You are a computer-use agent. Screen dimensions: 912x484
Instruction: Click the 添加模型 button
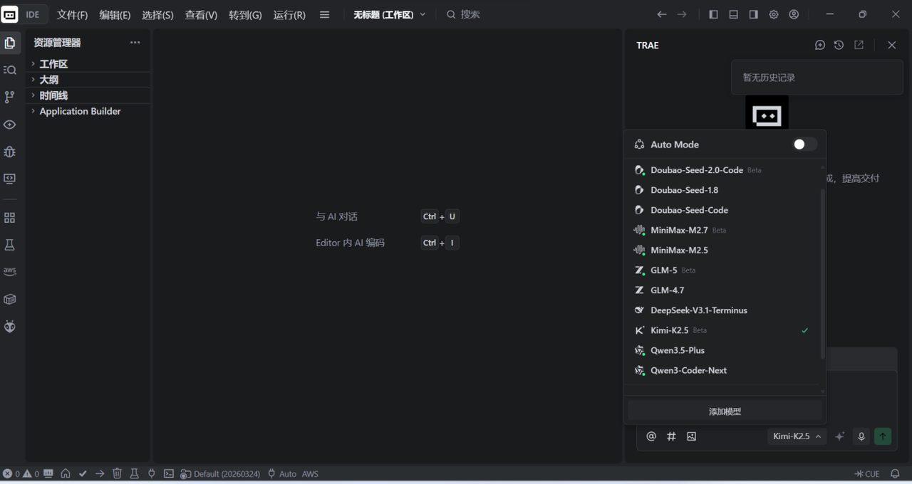(725, 411)
